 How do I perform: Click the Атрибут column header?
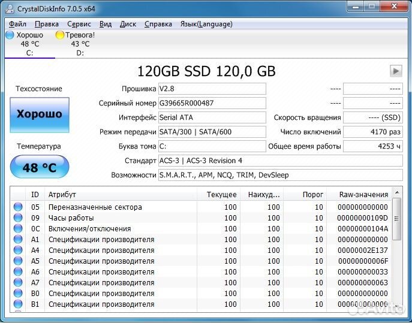coord(121,195)
